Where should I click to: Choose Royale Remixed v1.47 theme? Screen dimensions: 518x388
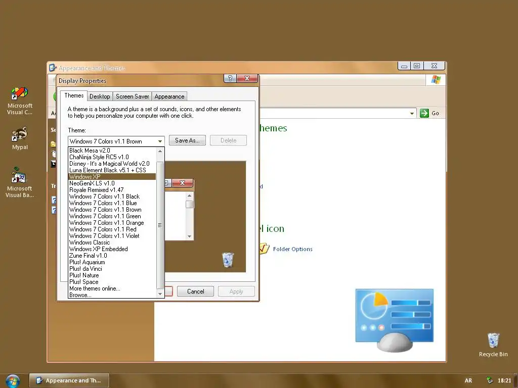(x=112, y=190)
